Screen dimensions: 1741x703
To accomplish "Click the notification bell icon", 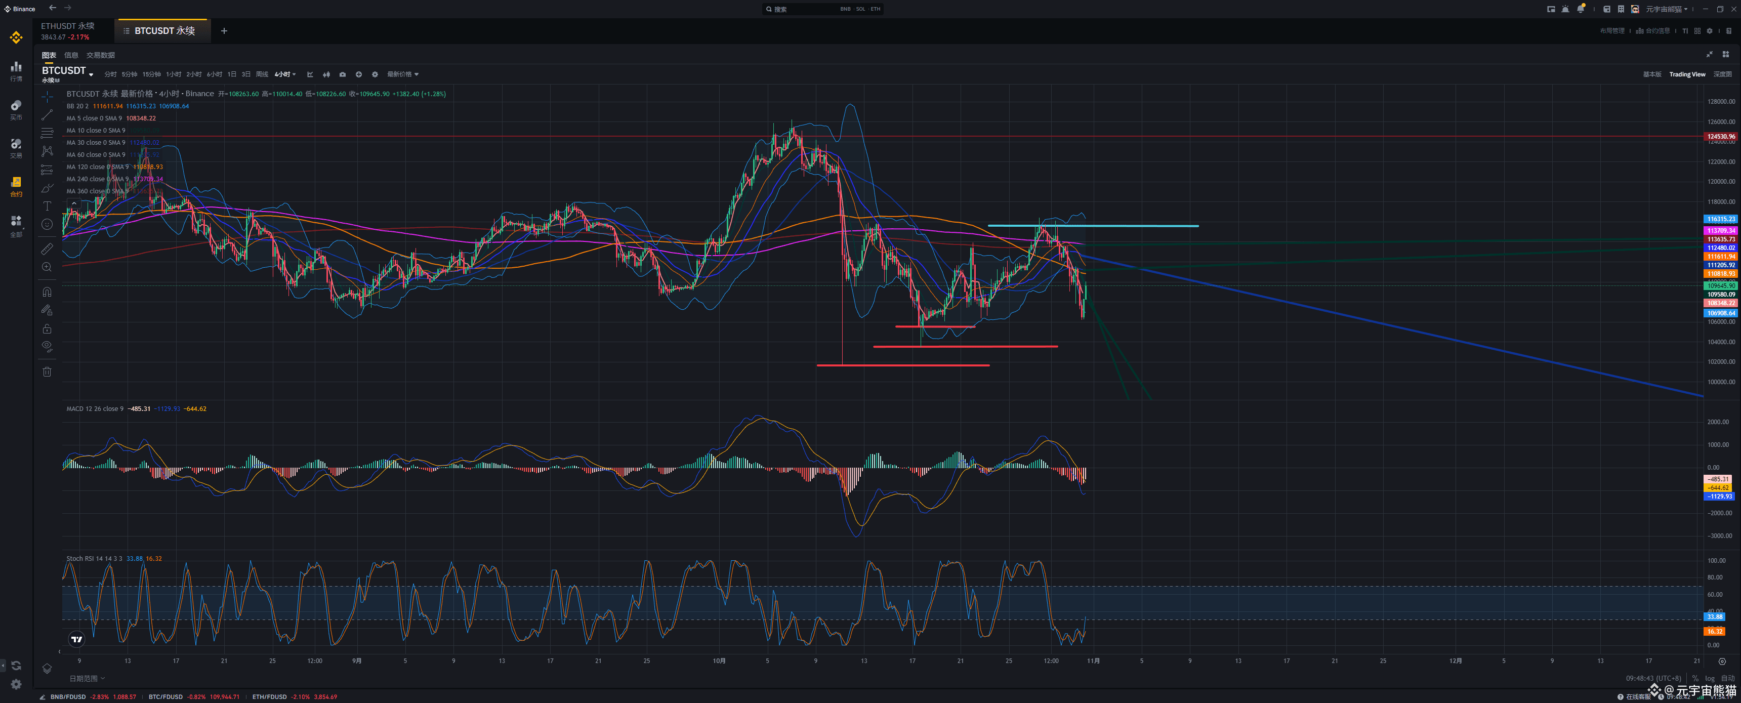I will point(1581,9).
